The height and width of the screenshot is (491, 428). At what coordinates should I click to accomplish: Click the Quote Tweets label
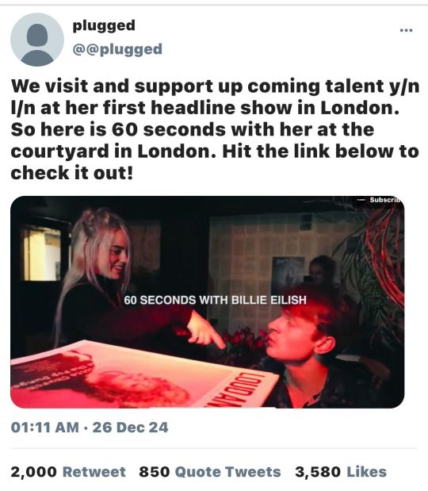[x=227, y=472]
